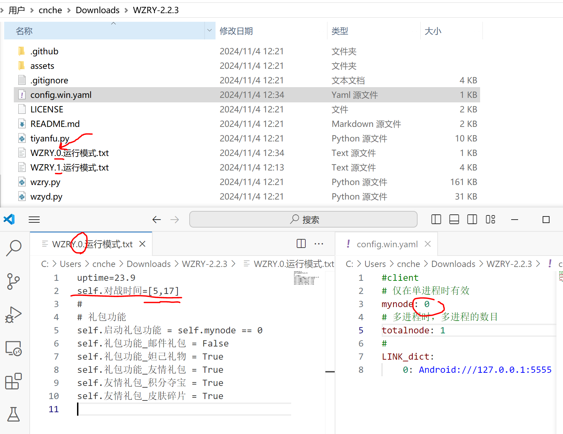Toggle the primary side bar layout icon

tap(436, 220)
